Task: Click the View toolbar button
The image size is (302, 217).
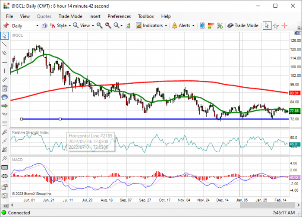Action: 83,25
